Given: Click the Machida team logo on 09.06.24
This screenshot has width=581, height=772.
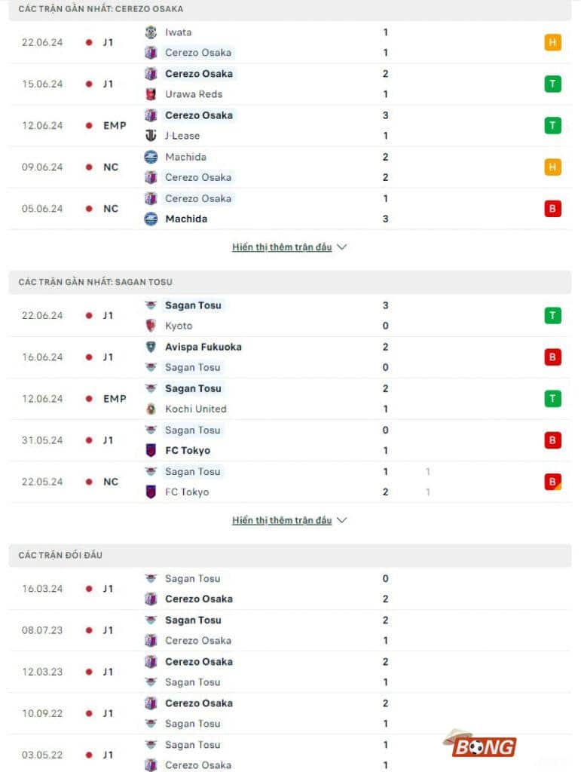Looking at the screenshot, I should (151, 157).
